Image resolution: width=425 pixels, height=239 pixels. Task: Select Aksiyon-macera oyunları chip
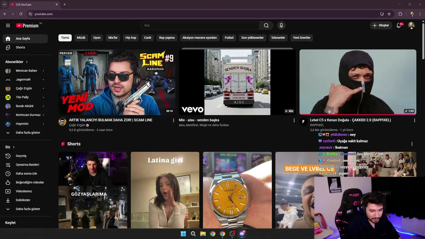pyautogui.click(x=200, y=38)
